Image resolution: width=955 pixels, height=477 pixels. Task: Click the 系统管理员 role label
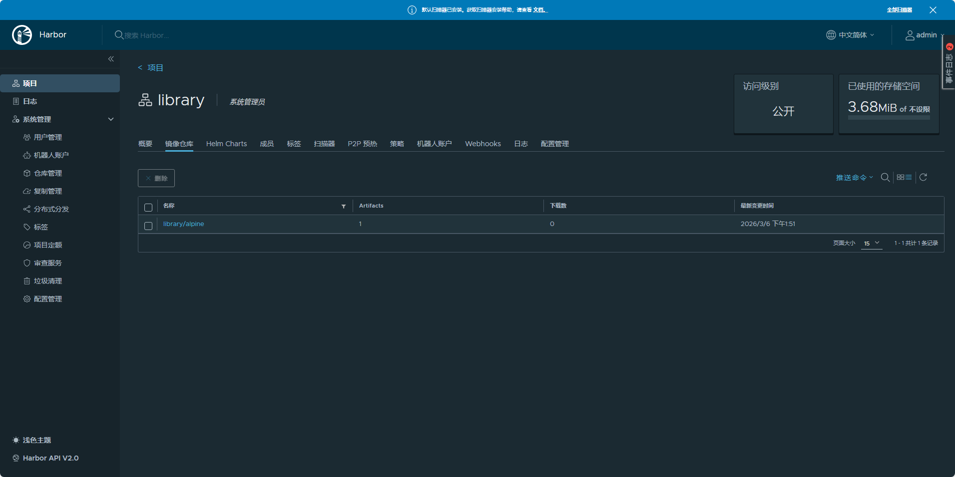point(247,102)
